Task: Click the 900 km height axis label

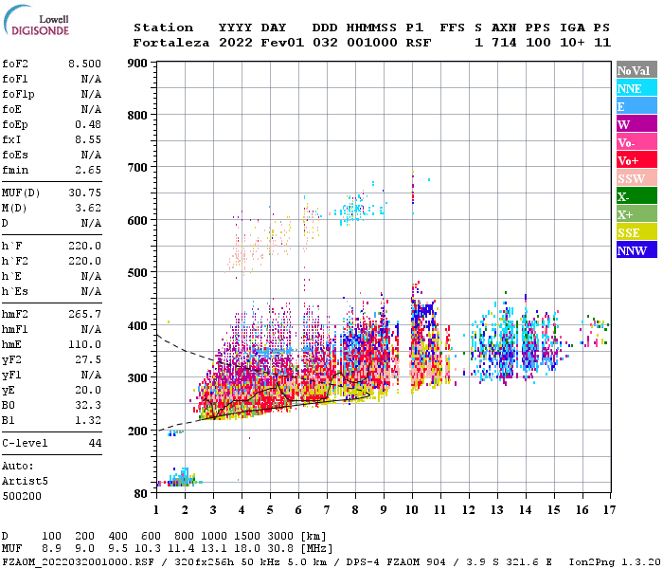Action: point(137,64)
